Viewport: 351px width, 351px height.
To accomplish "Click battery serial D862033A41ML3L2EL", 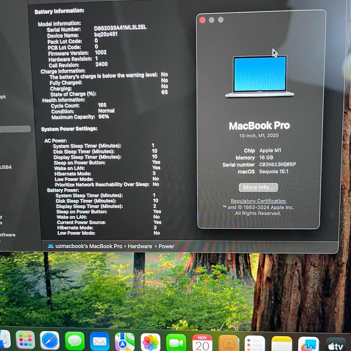I will pos(120,28).
